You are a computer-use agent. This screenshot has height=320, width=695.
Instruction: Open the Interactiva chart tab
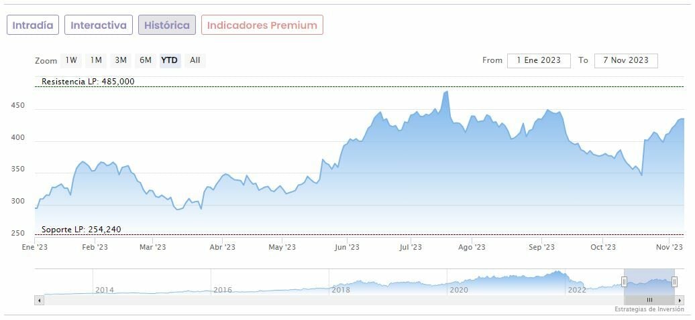click(99, 25)
